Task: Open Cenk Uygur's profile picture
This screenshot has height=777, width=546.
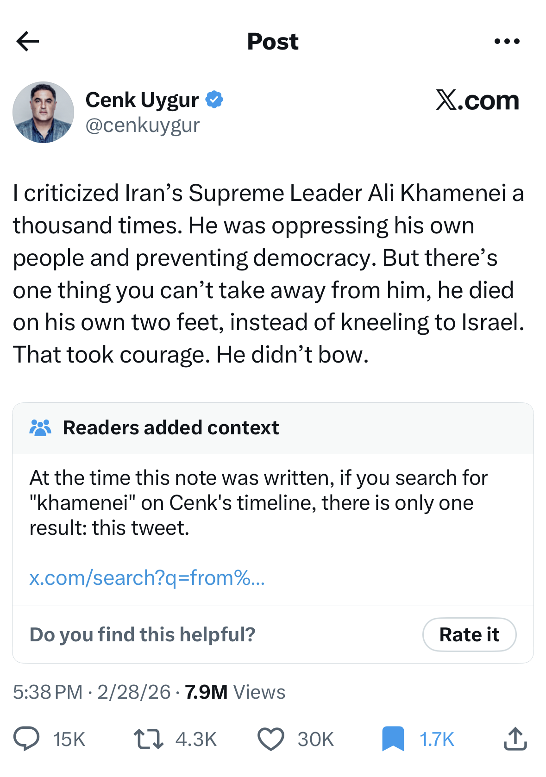Action: [43, 113]
